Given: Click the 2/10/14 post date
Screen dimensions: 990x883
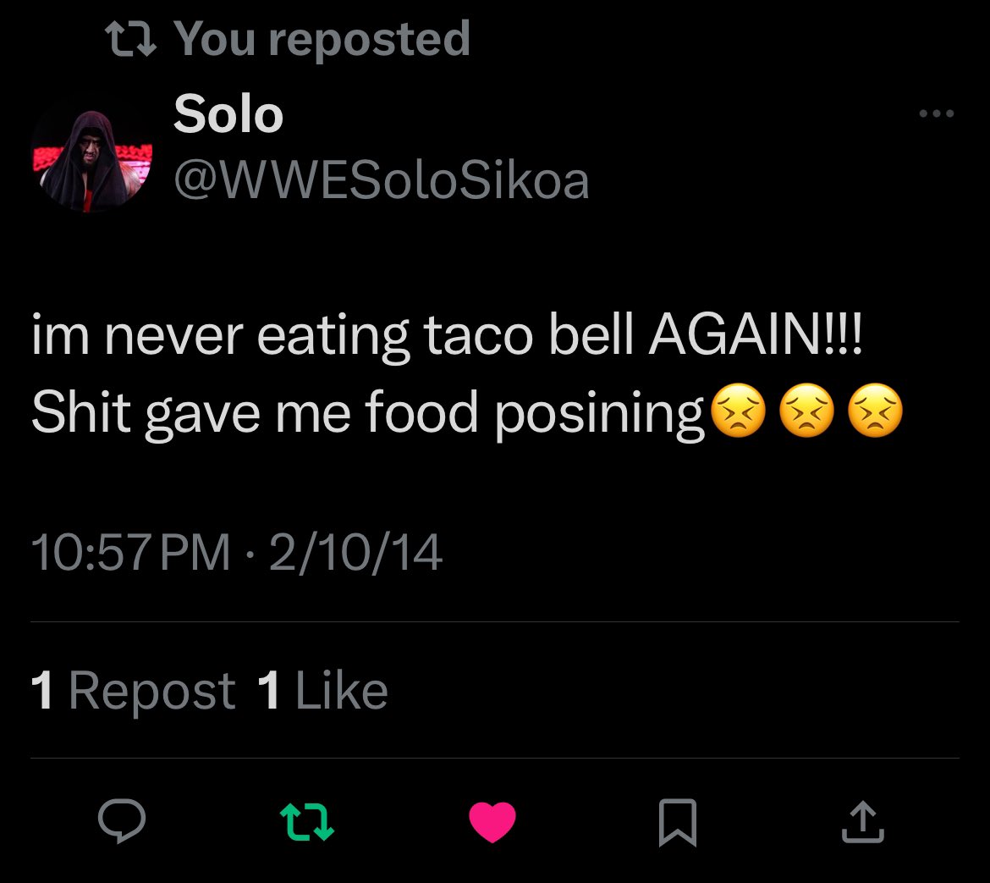Looking at the screenshot, I should click(x=355, y=552).
